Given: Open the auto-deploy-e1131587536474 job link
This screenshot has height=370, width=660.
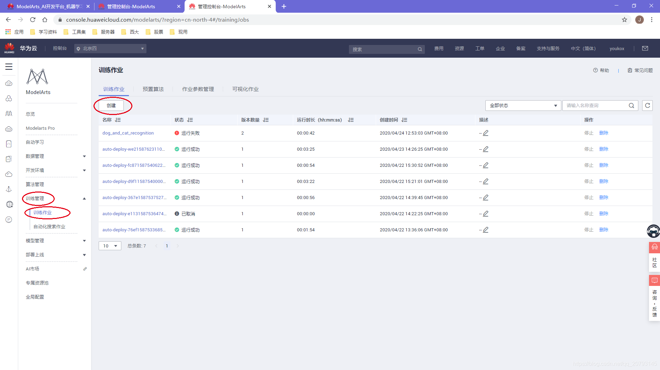Looking at the screenshot, I should [x=134, y=213].
